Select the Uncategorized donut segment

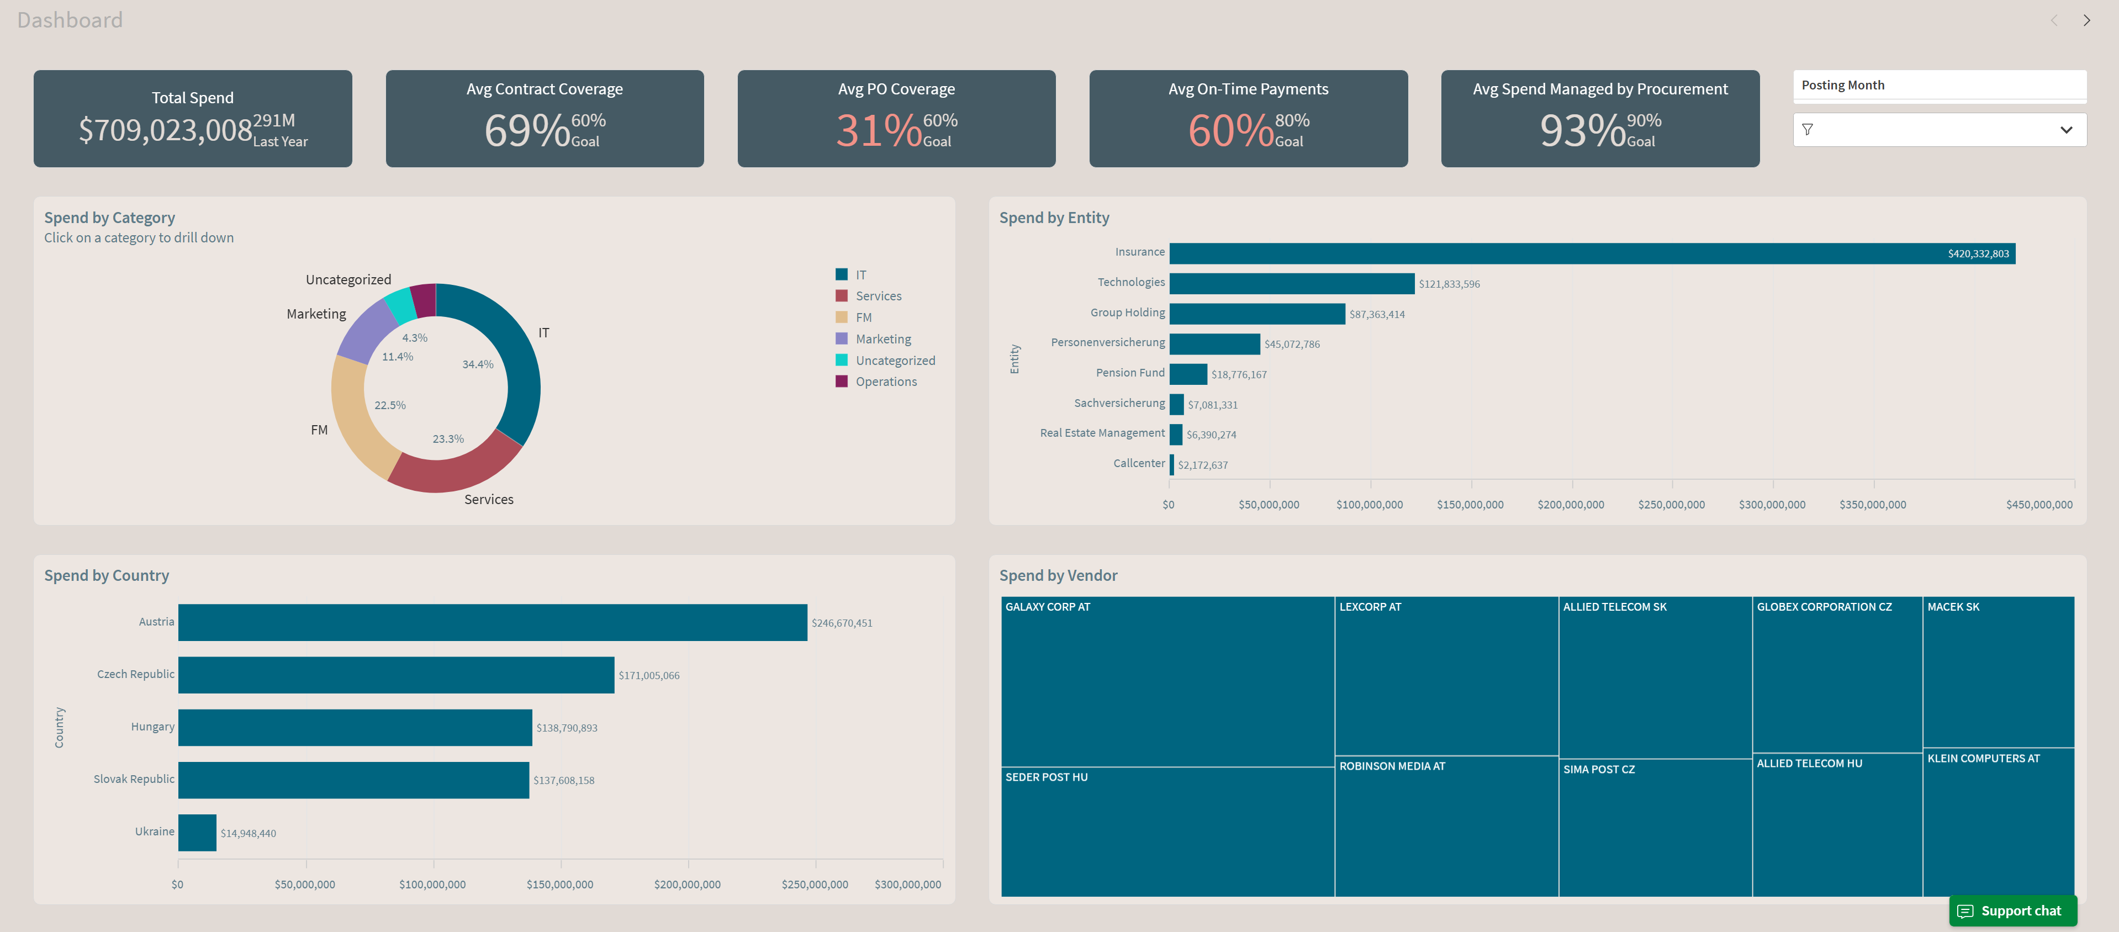400,306
